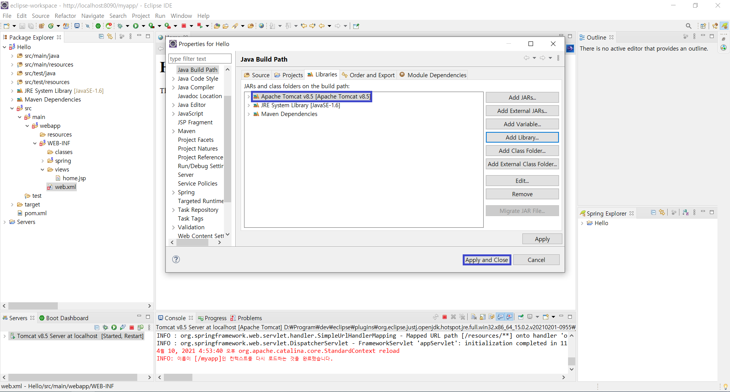Click the Cancel button in Properties dialog
Image resolution: width=730 pixels, height=392 pixels.
click(536, 260)
